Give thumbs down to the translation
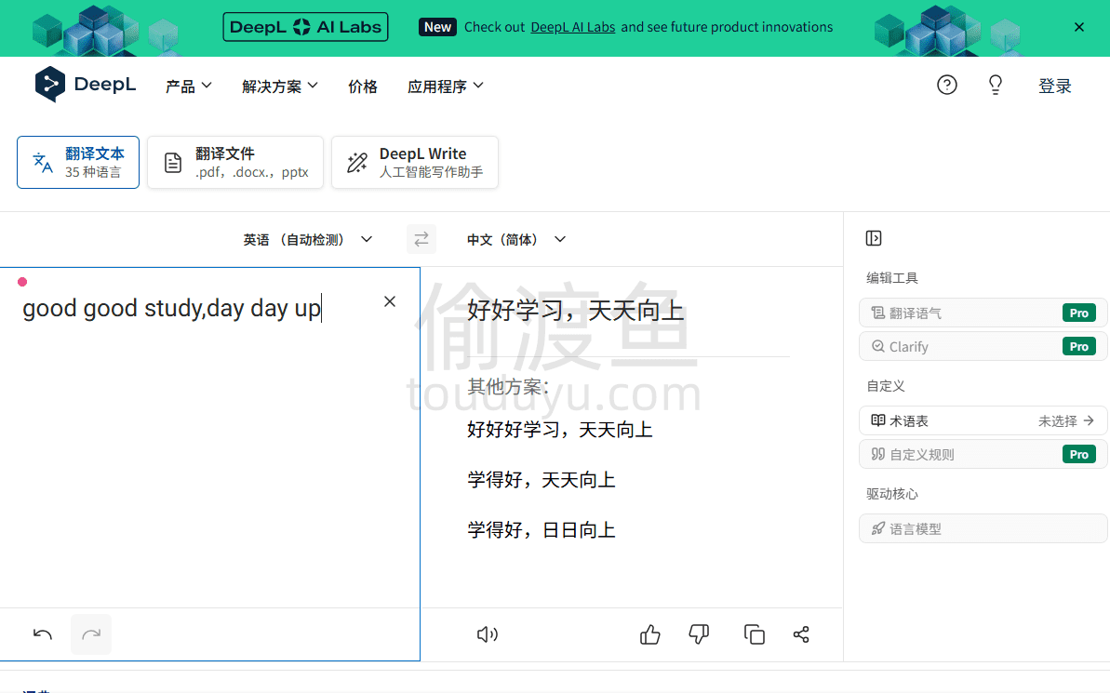This screenshot has height=693, width=1110. tap(699, 634)
